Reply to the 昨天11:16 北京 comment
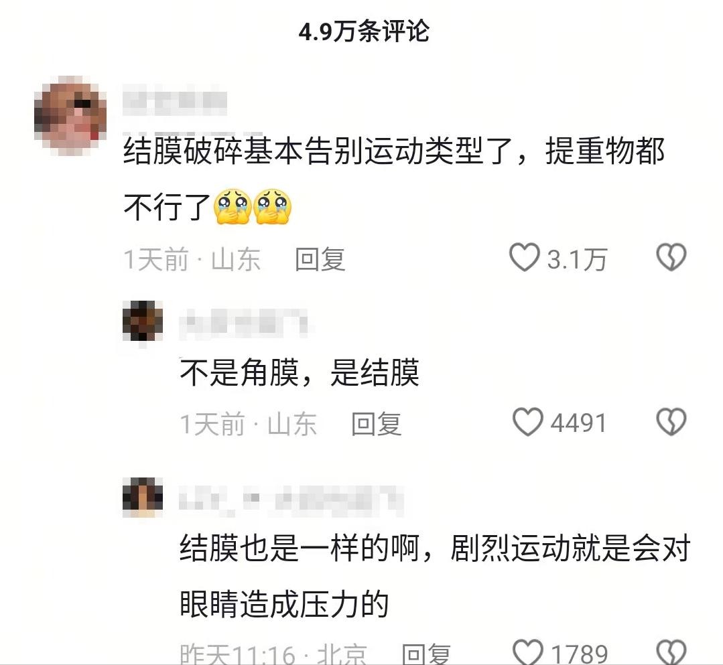723x665 pixels. 426,654
